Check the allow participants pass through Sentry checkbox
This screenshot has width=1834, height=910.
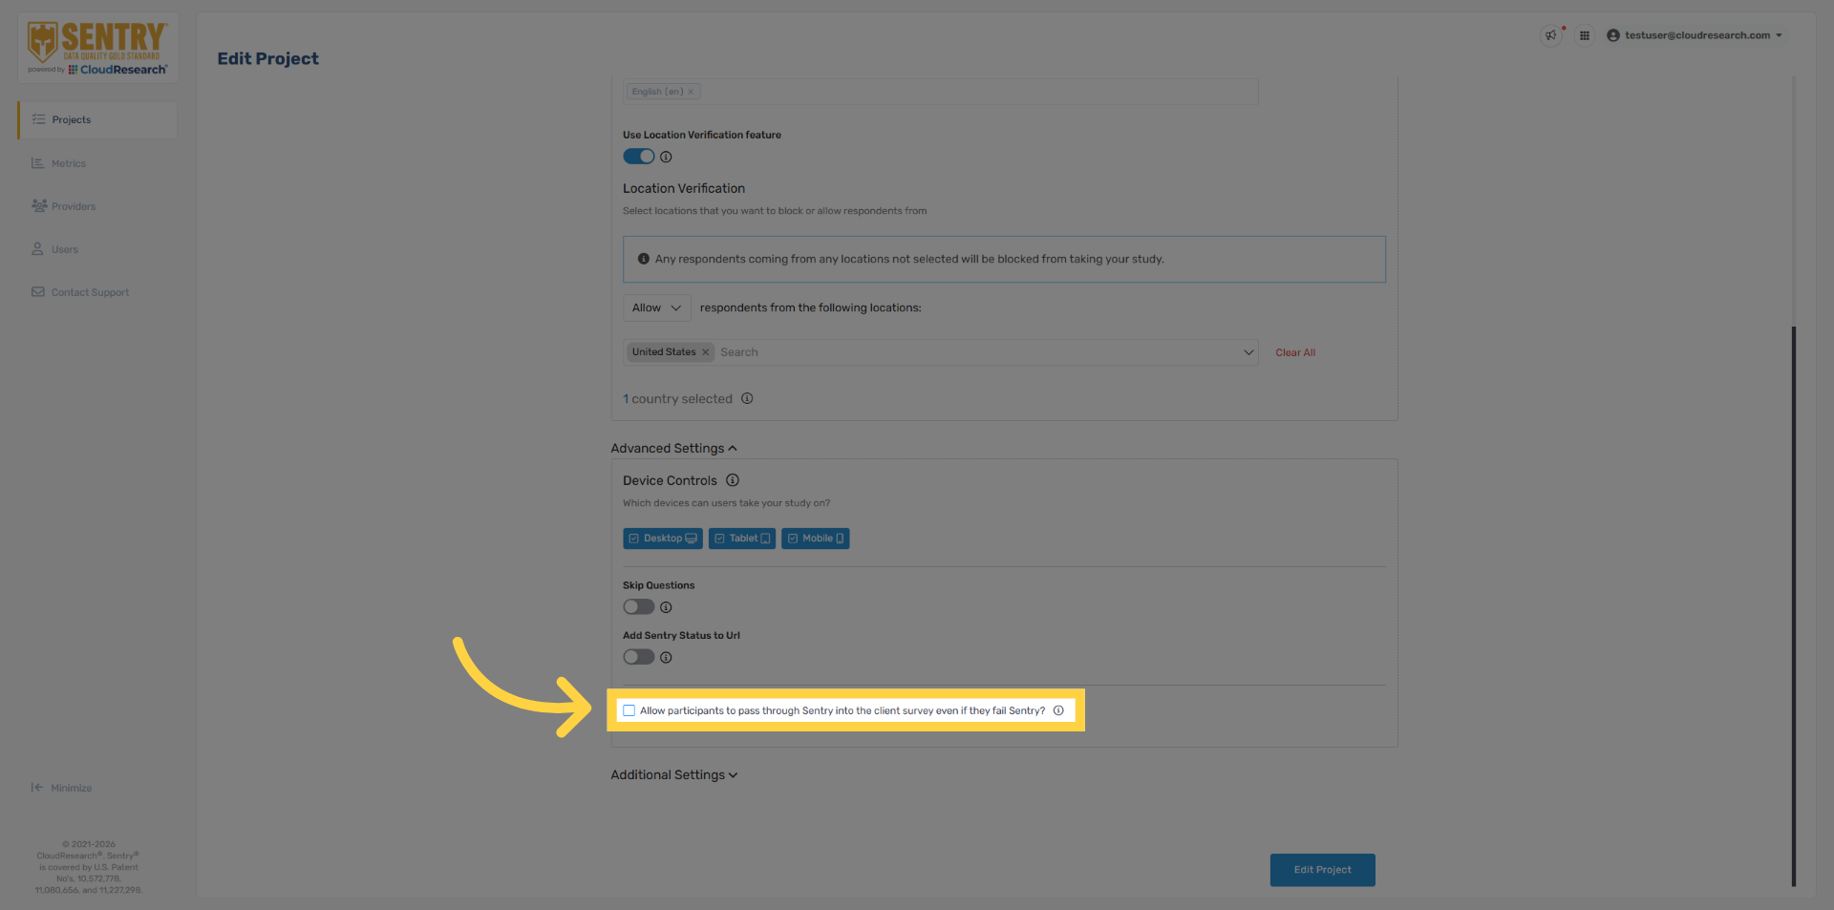629,710
